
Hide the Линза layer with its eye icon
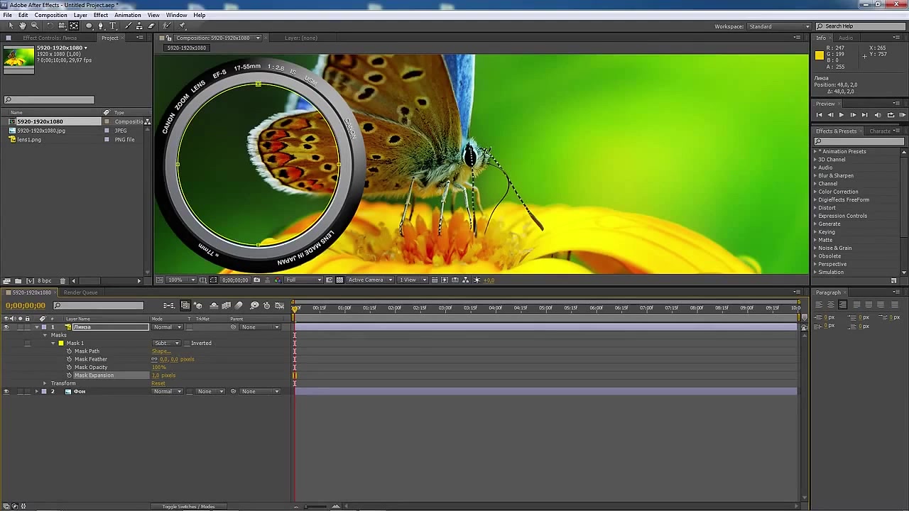6,327
